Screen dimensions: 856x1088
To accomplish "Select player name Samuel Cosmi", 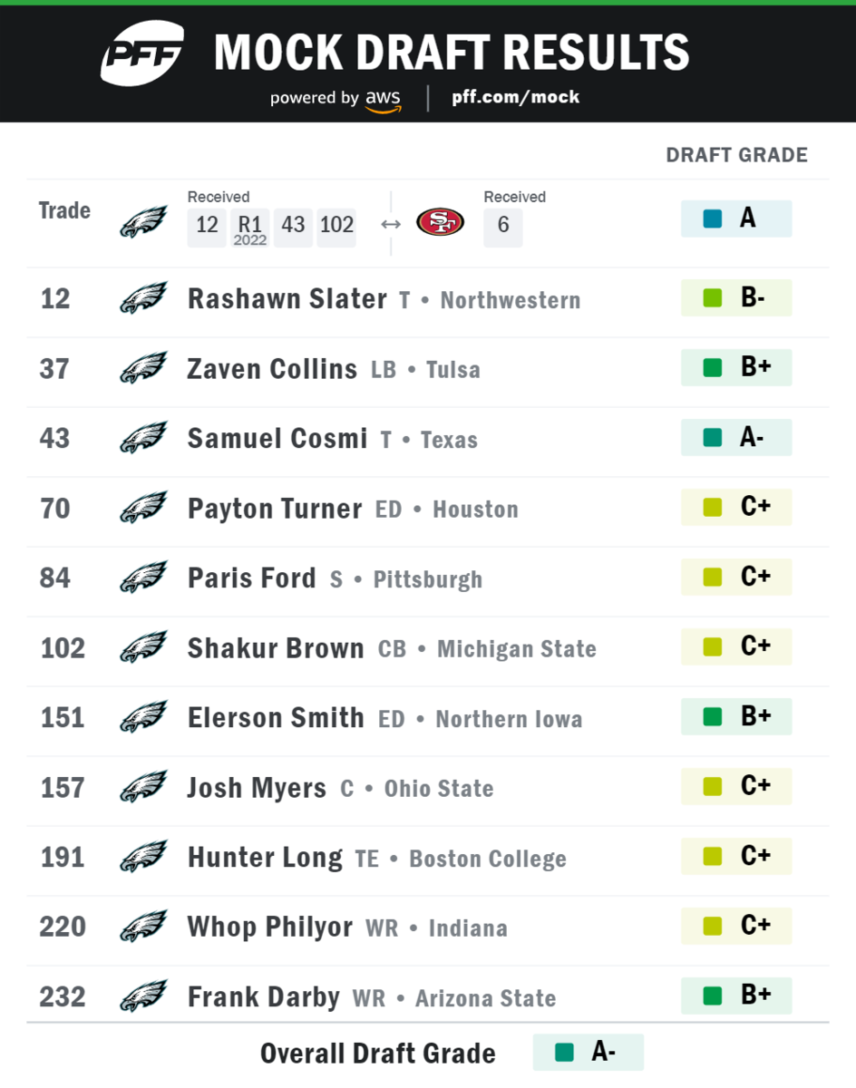I will pos(277,439).
